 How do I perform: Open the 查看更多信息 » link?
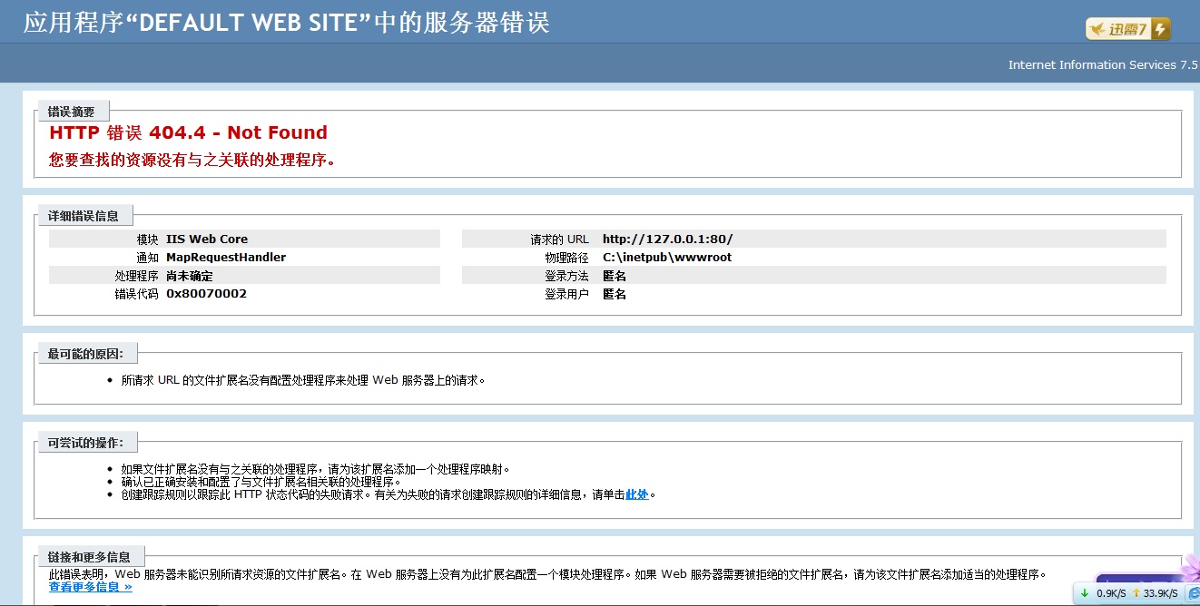point(90,587)
